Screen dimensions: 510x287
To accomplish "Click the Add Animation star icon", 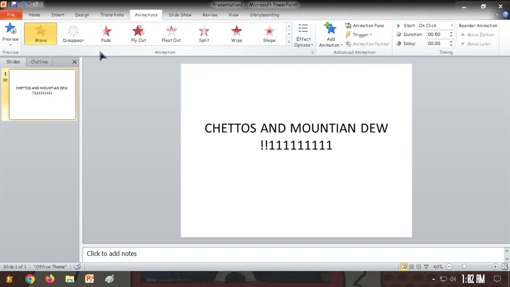I will [330, 29].
